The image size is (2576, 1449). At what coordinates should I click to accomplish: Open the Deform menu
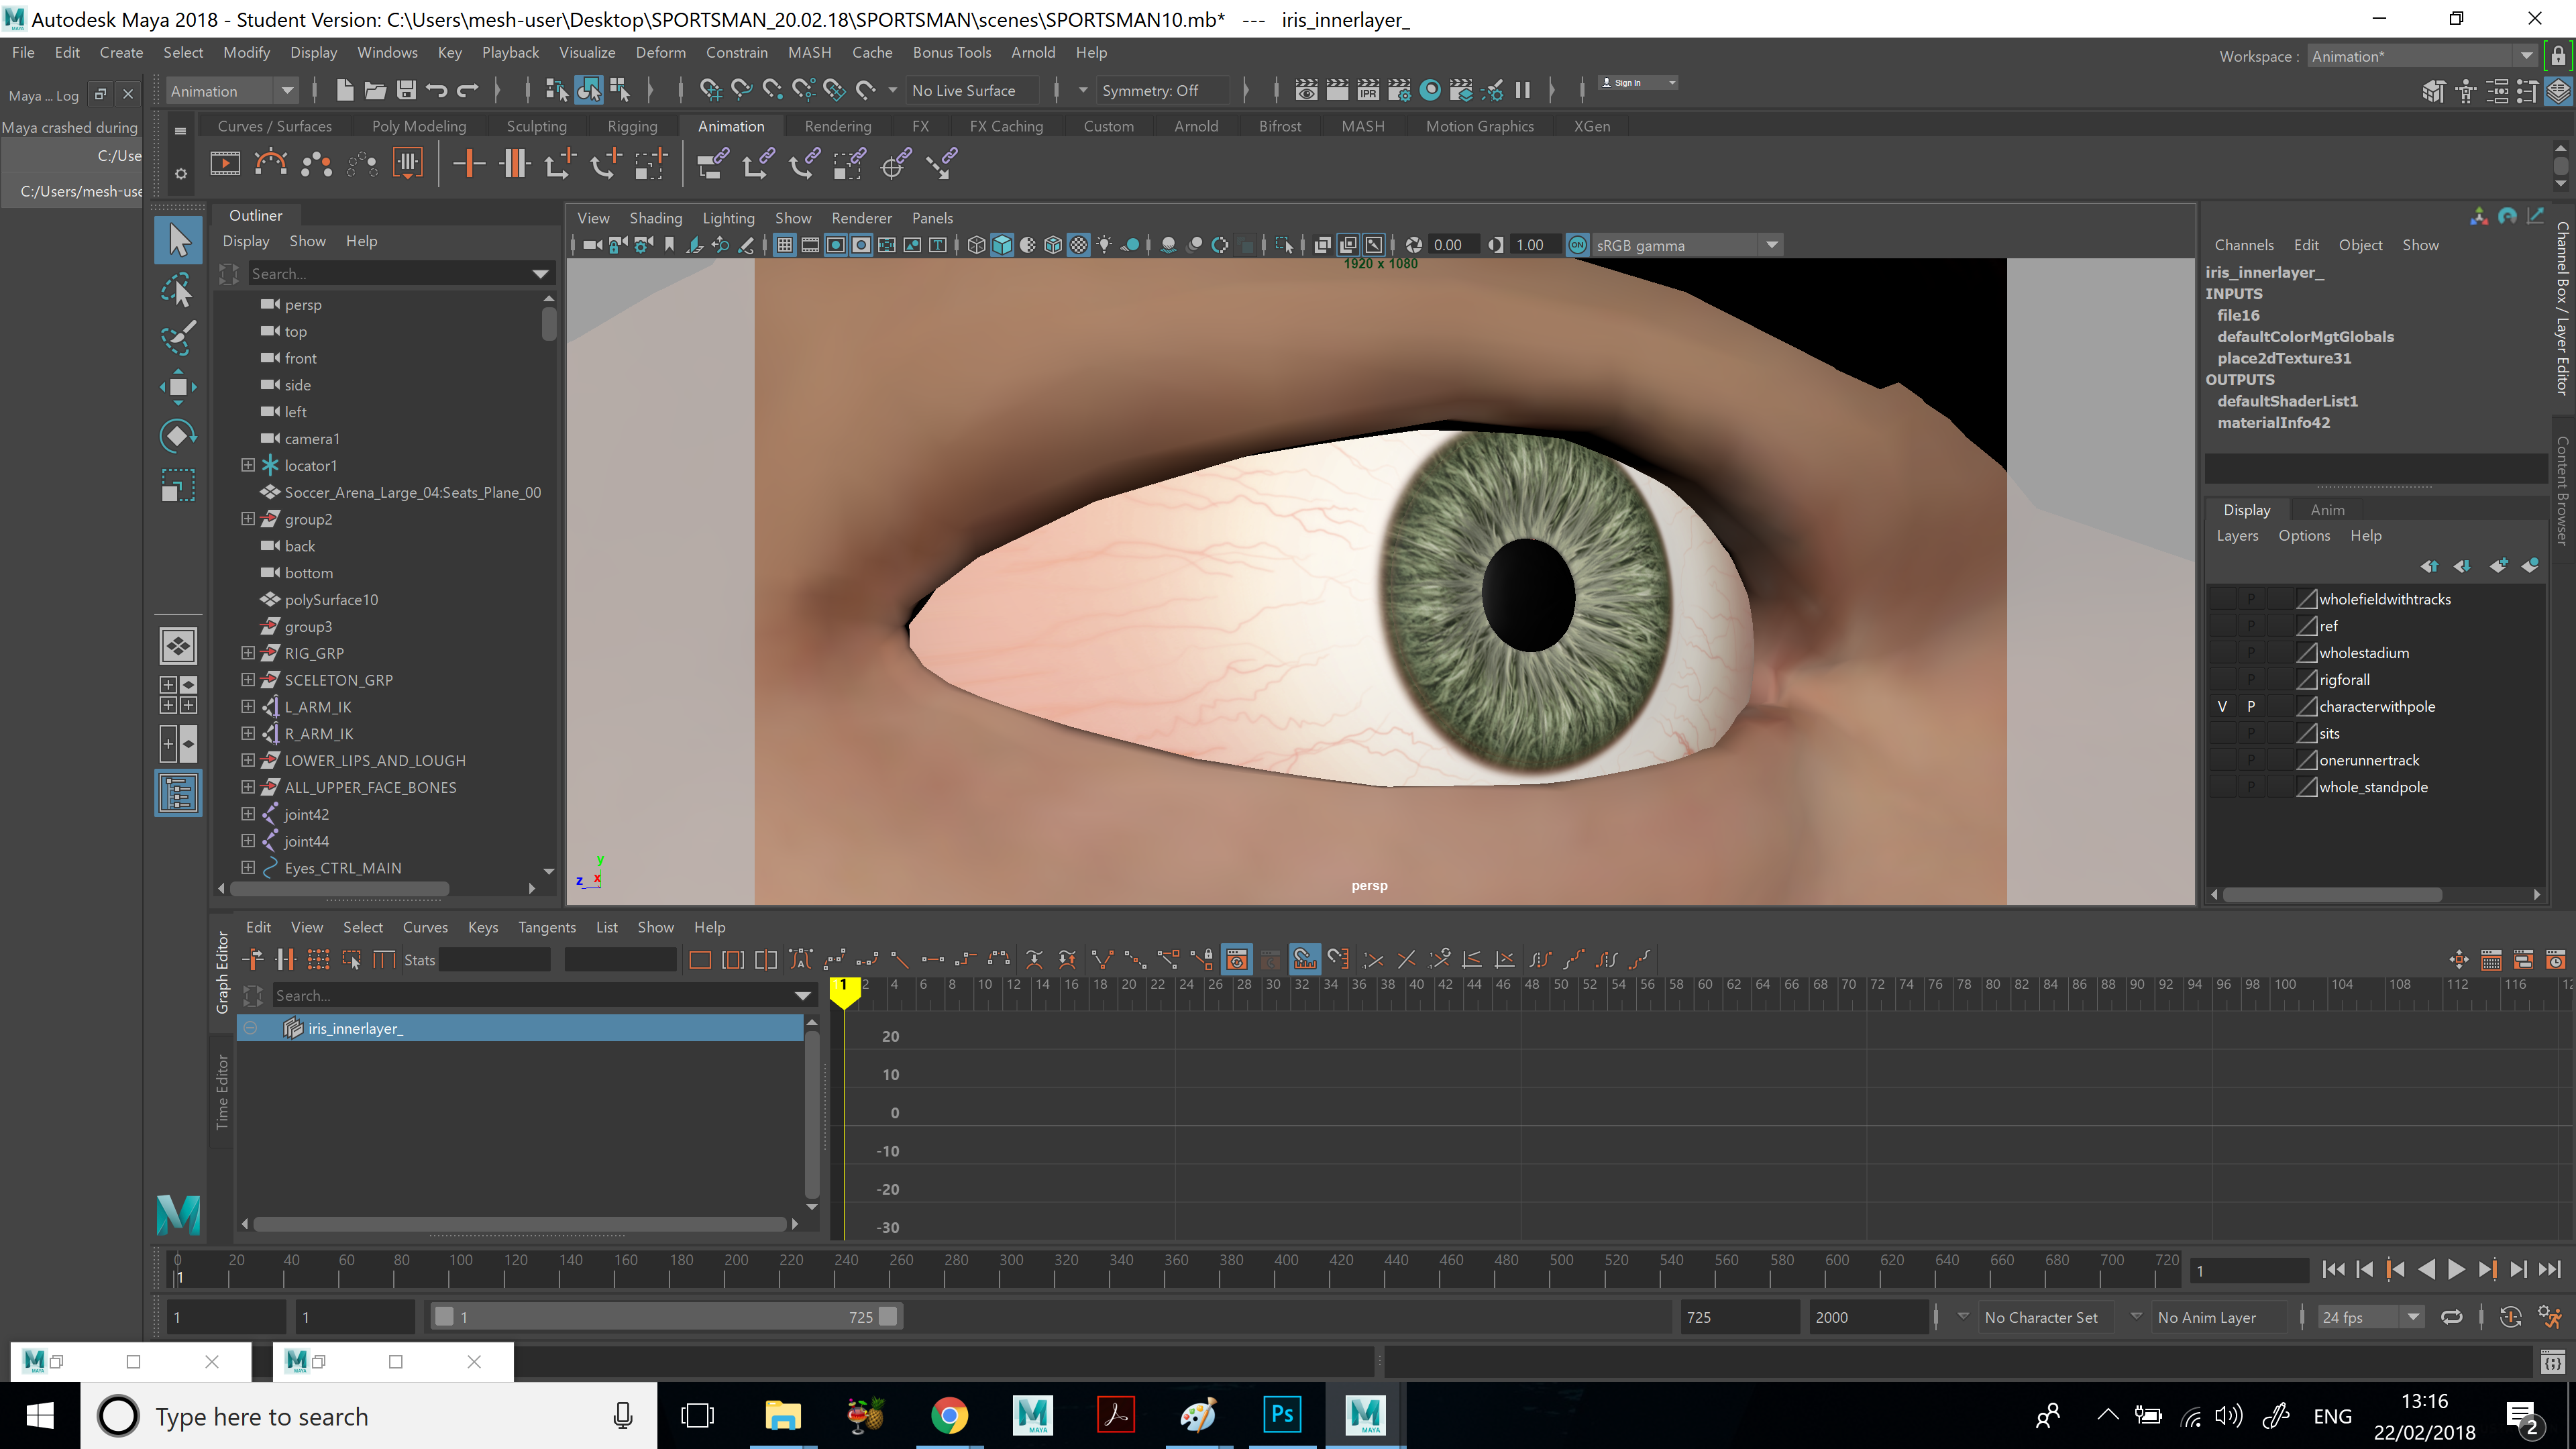point(660,52)
